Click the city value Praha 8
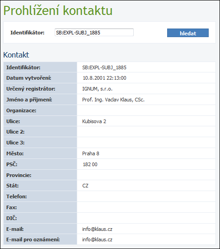Image resolution: width=220 pixels, height=249 pixels. pyautogui.click(x=91, y=153)
